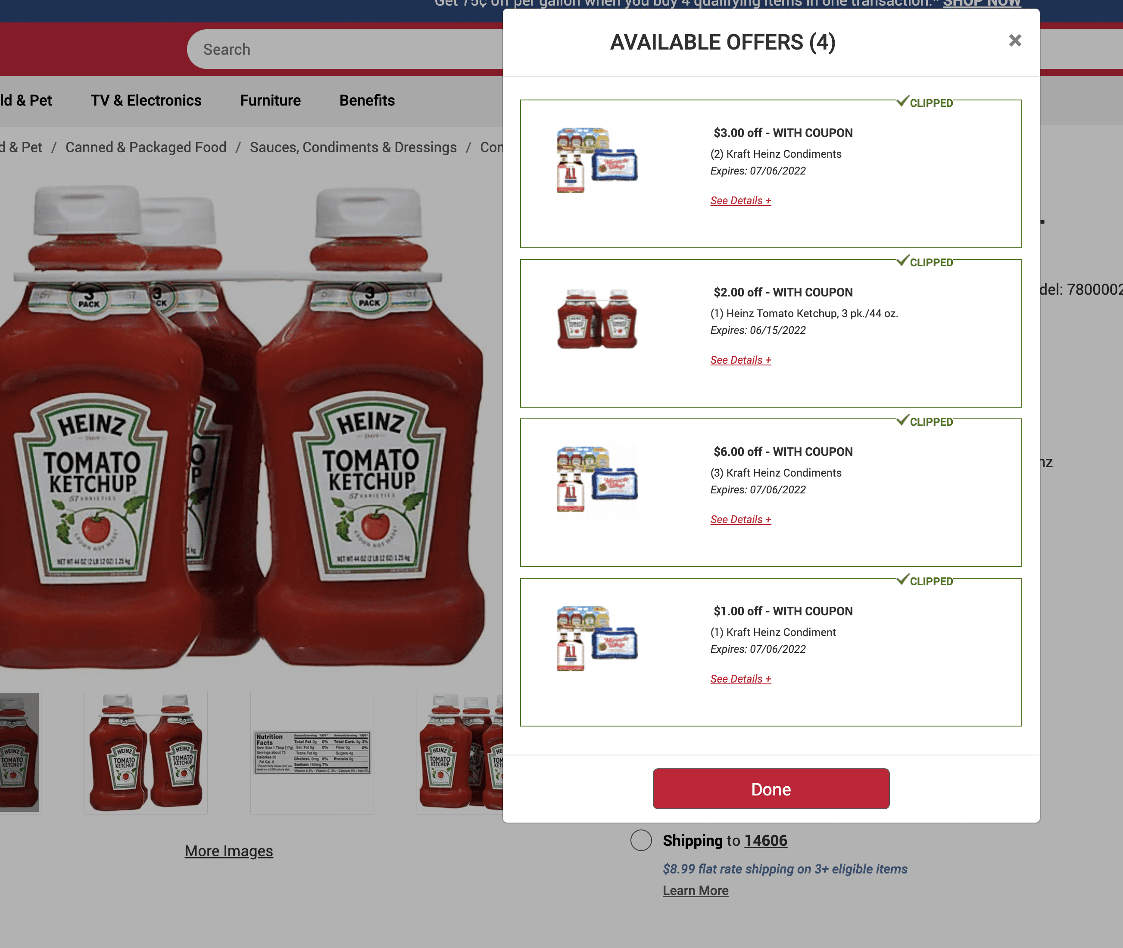The image size is (1123, 948).
Task: Open the Learn More shipping link
Action: tap(695, 891)
